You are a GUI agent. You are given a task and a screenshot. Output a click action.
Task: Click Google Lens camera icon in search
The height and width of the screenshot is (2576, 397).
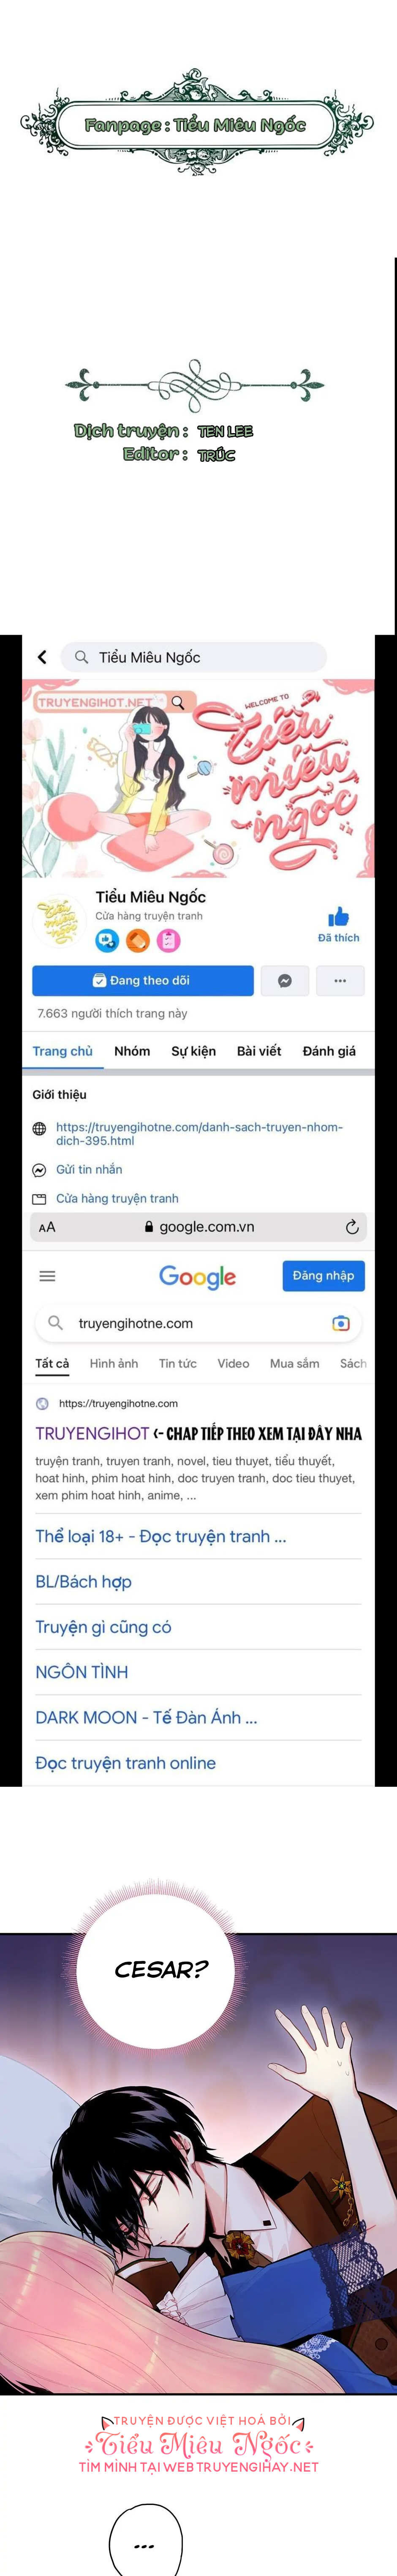point(341,1323)
